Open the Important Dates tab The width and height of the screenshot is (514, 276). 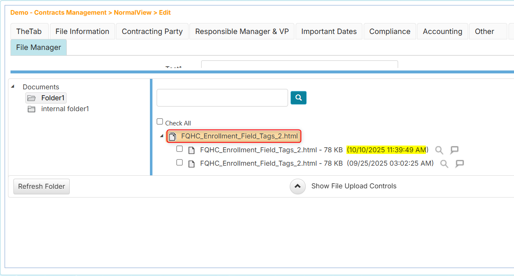pyautogui.click(x=329, y=31)
